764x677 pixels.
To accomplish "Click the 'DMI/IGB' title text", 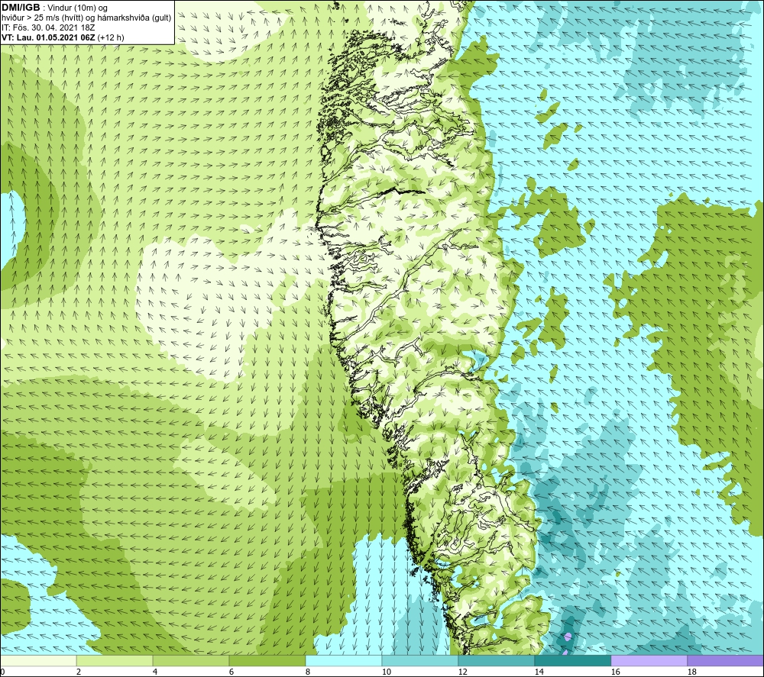I will click(x=21, y=8).
